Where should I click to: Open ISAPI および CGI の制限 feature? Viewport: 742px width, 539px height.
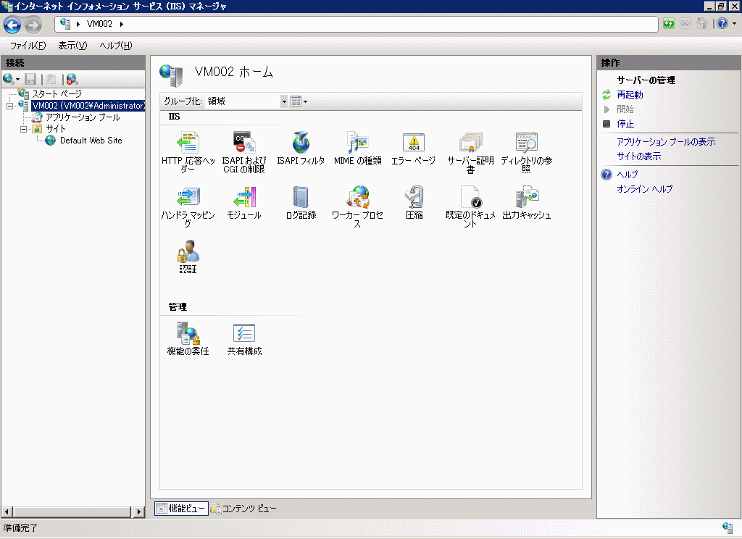click(244, 152)
